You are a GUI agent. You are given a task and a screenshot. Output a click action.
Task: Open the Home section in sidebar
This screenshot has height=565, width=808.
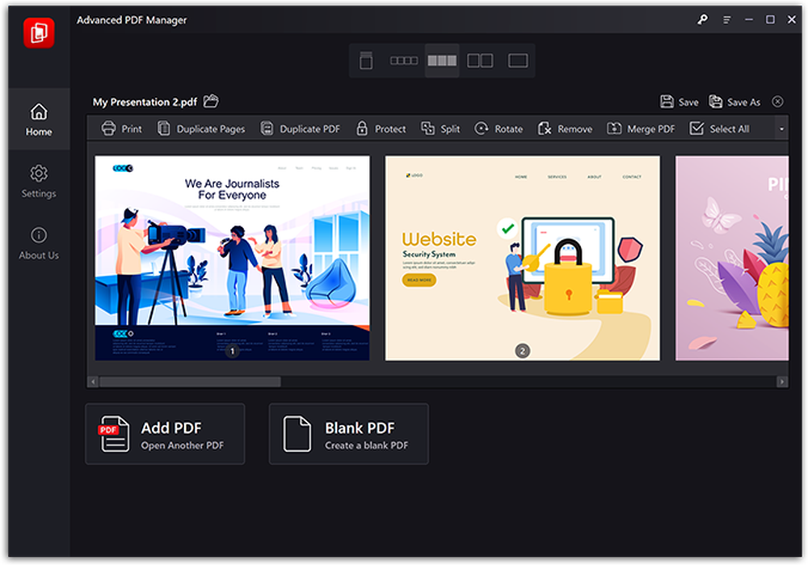(x=39, y=119)
